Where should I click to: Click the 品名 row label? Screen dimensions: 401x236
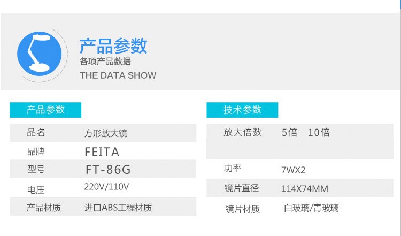[x=36, y=133]
